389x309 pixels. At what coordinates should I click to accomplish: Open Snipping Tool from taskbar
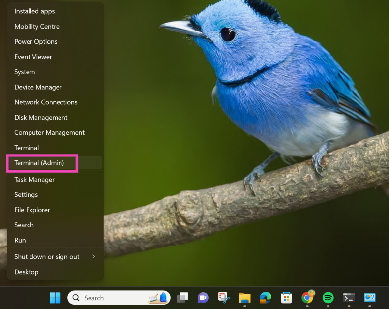click(x=224, y=297)
